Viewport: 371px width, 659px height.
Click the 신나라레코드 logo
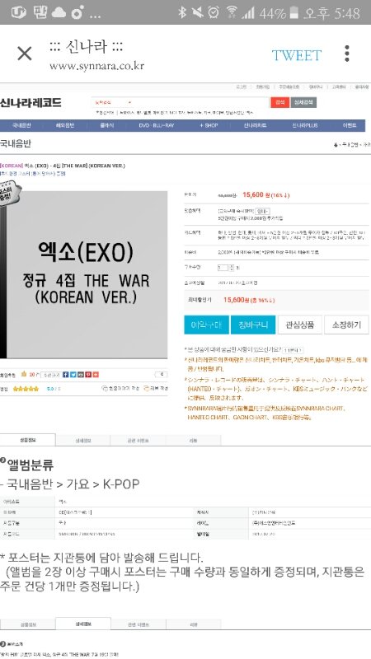pyautogui.click(x=31, y=102)
